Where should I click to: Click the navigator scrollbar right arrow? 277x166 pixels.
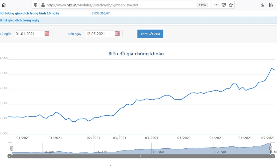click(273, 156)
